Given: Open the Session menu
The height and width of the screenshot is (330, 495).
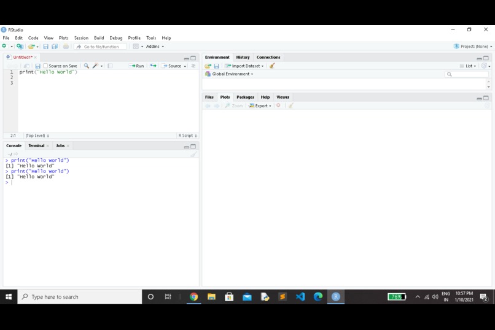Looking at the screenshot, I should [x=81, y=38].
